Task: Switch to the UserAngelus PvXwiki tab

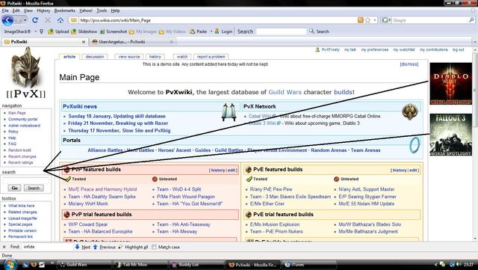Action: click(x=133, y=42)
